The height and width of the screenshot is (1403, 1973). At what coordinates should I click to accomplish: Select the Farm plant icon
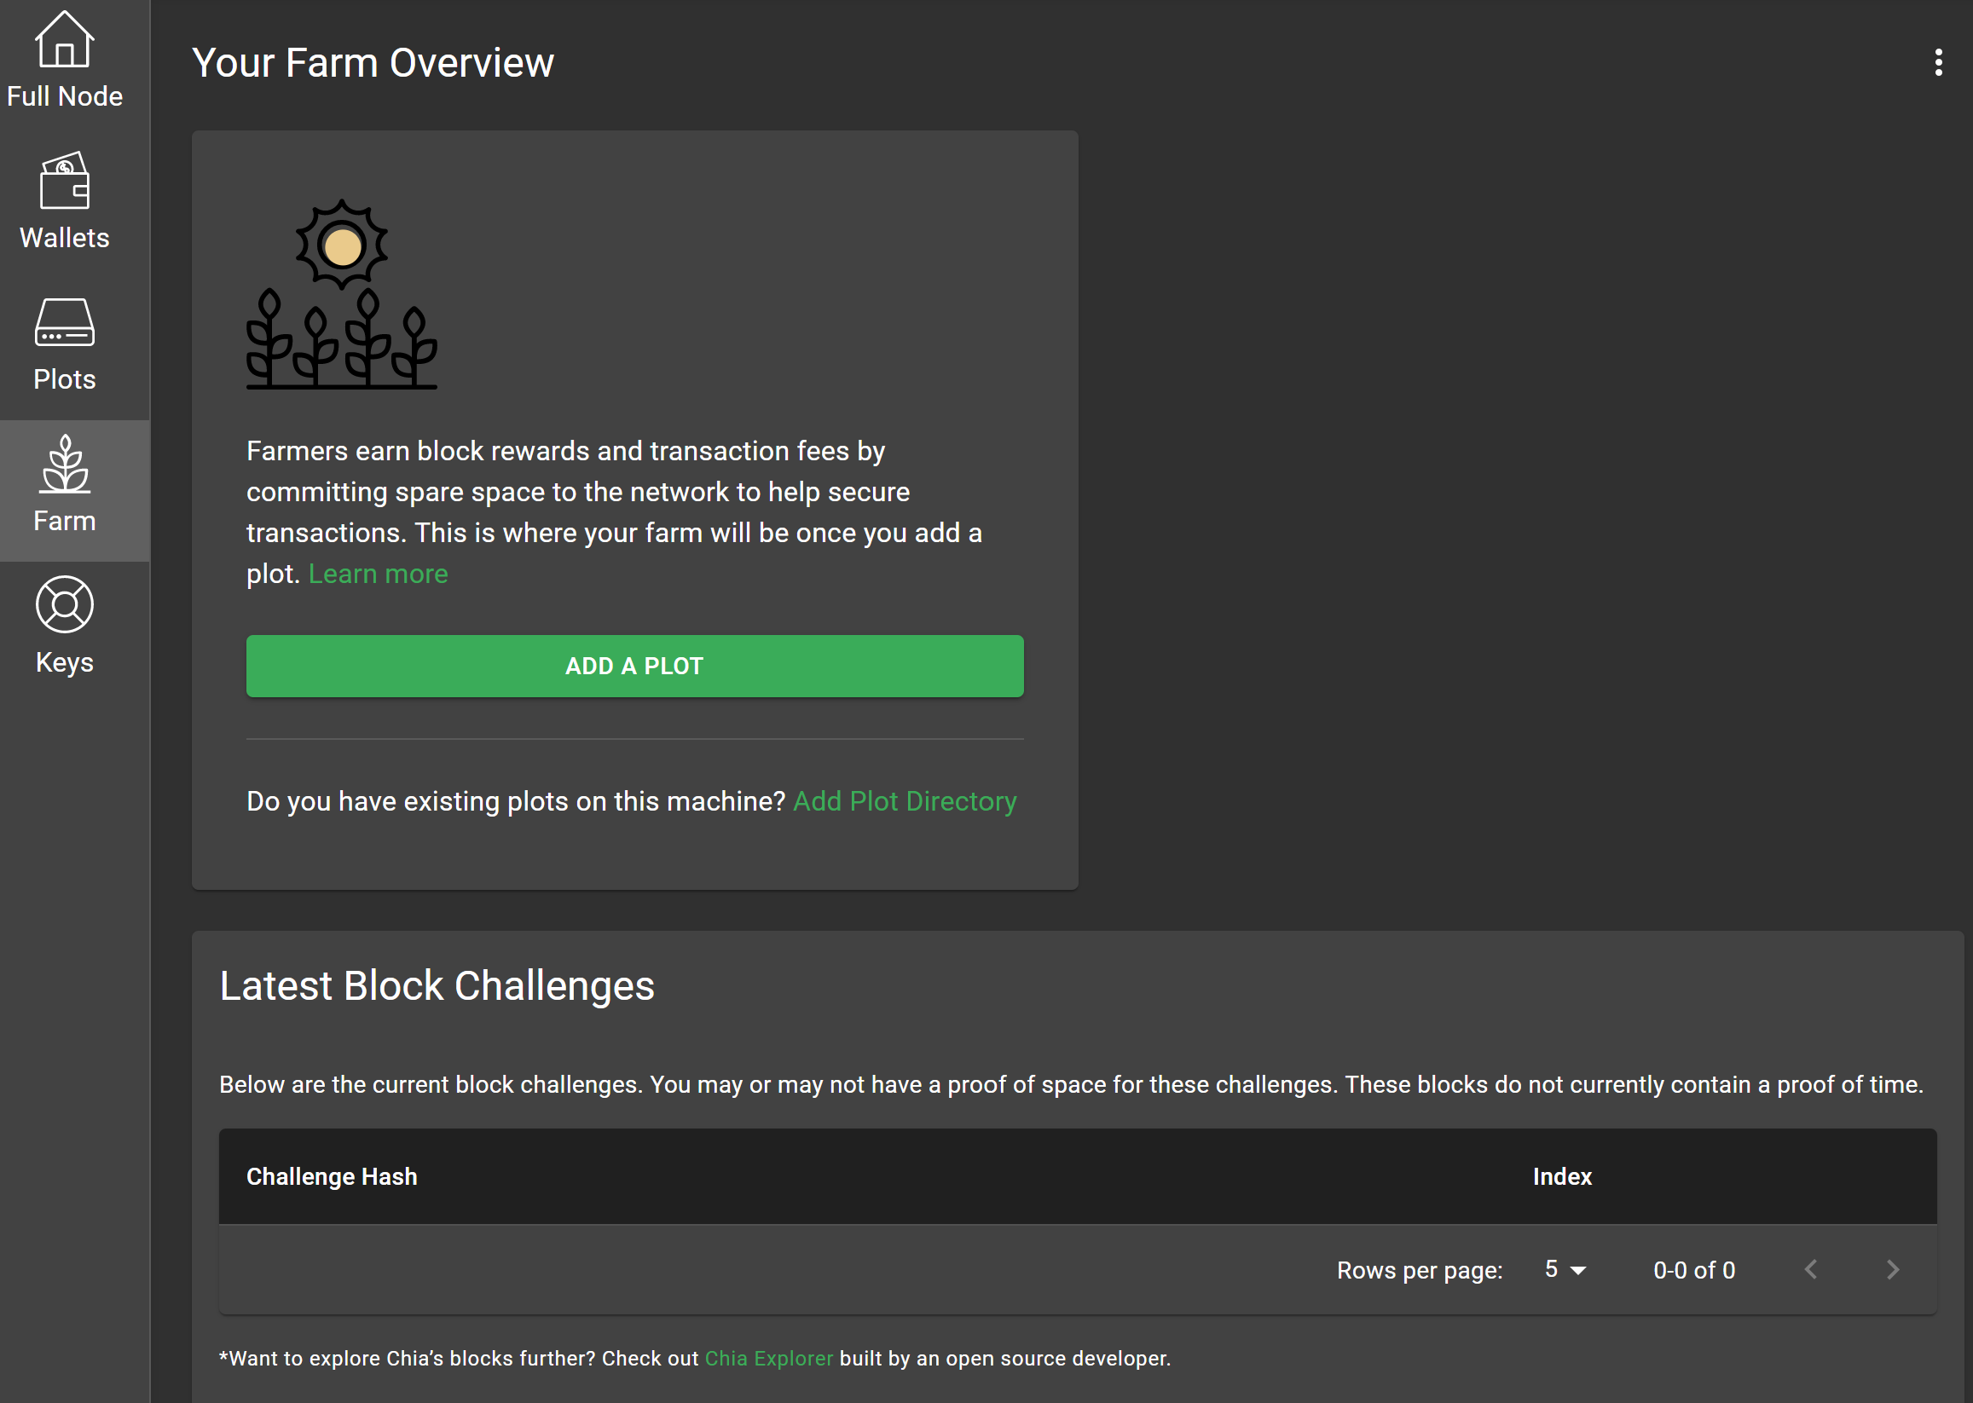(x=64, y=464)
